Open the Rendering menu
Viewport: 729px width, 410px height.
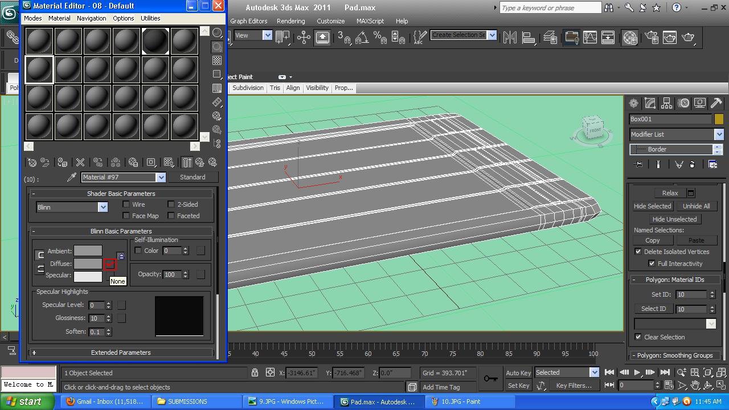tap(290, 21)
